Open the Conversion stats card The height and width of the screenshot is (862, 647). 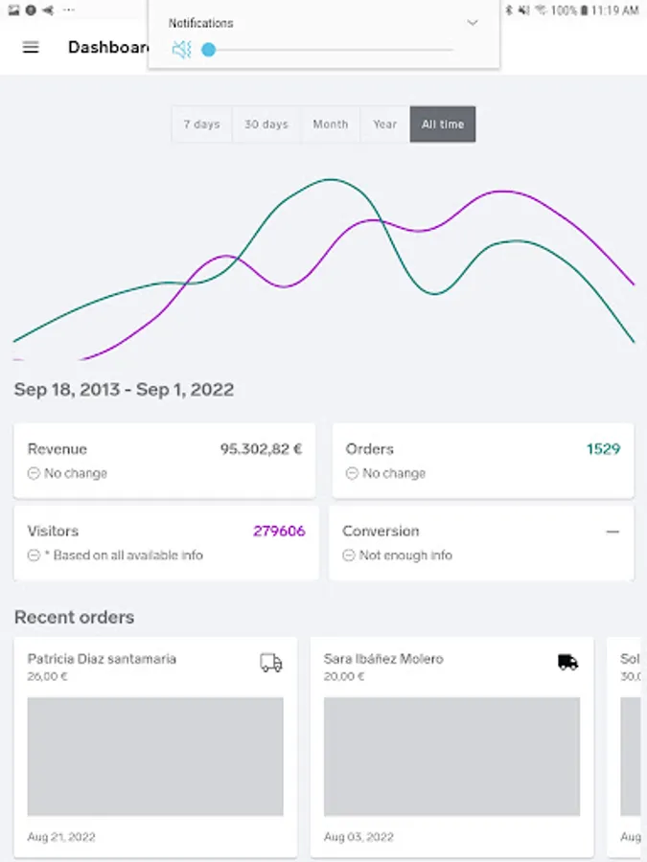(x=482, y=543)
